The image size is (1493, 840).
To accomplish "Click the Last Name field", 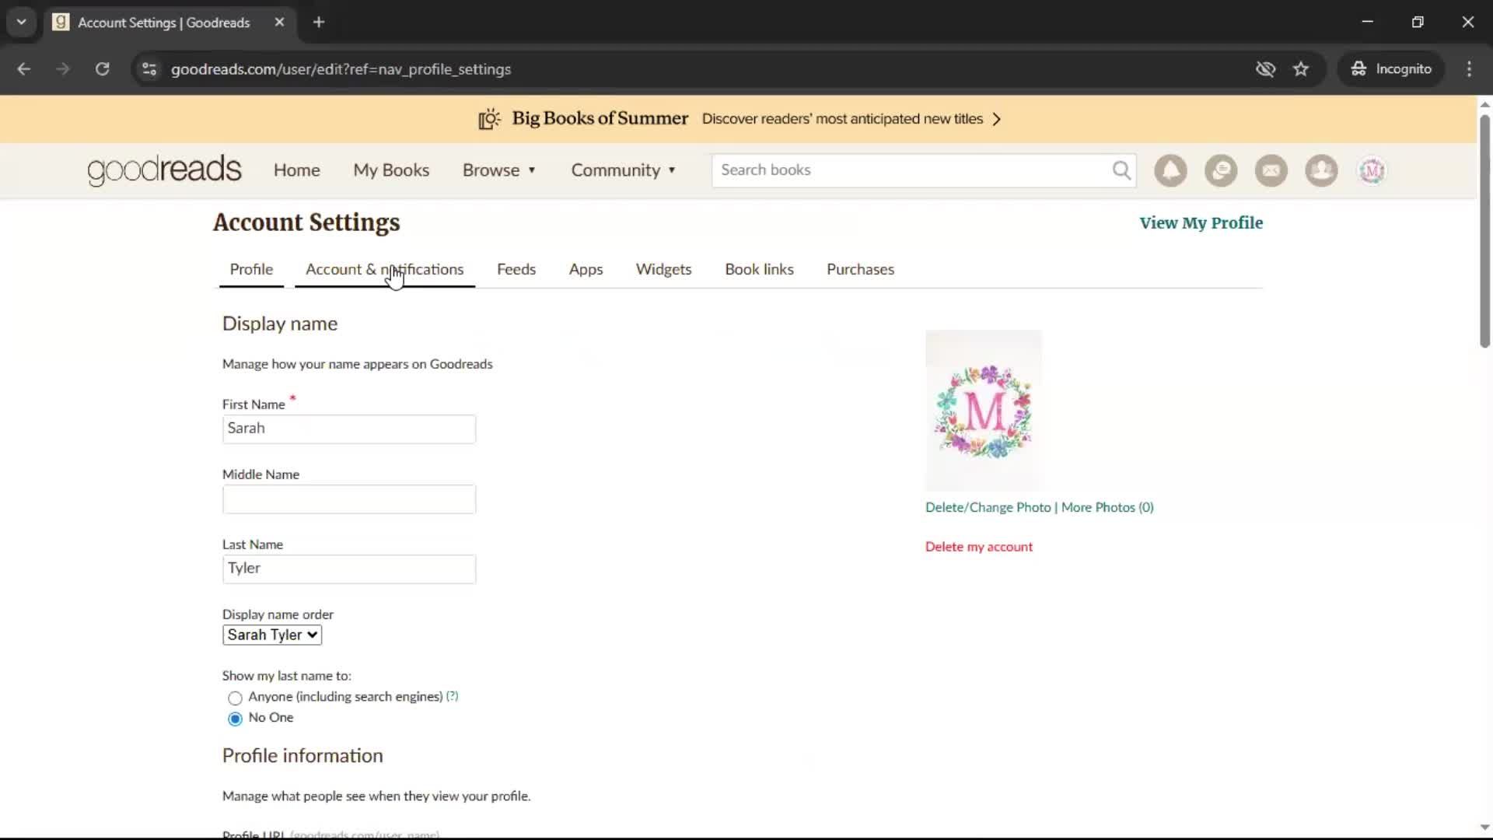I will coord(349,569).
